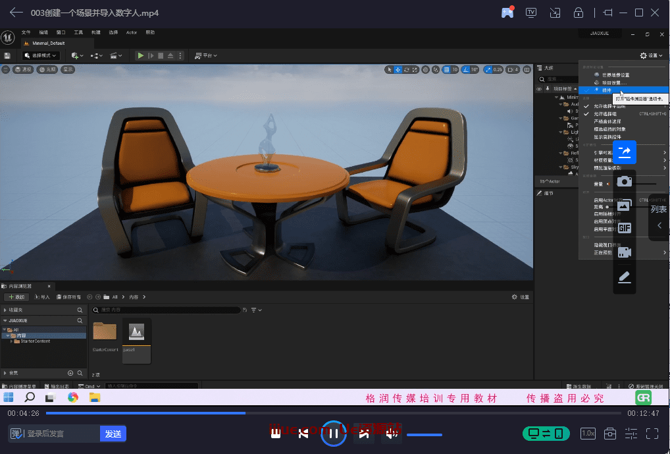The width and height of the screenshot is (670, 454).
Task: Open the screenshot camera tool
Action: (x=624, y=181)
